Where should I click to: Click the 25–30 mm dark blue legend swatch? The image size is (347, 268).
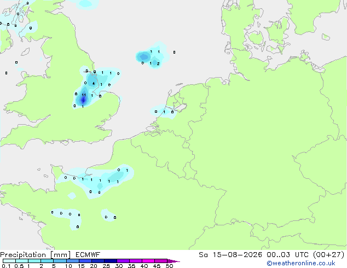coord(110,261)
